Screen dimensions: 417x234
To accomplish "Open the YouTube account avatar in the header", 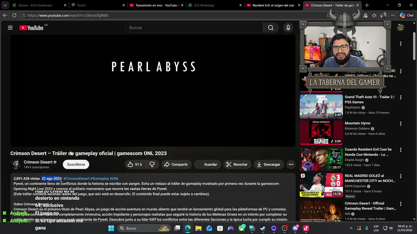I will pos(400,28).
